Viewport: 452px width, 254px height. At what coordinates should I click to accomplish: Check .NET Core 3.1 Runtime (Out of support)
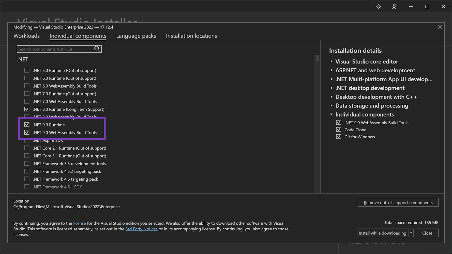pos(27,156)
